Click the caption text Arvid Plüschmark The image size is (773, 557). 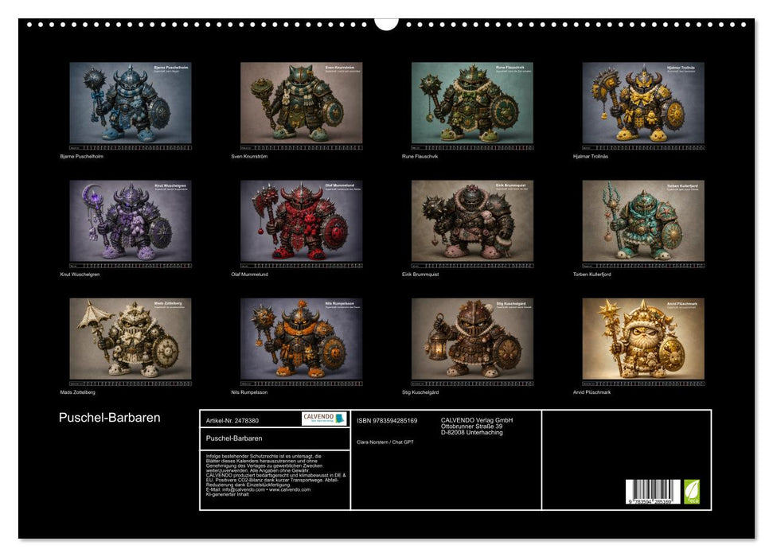(x=592, y=392)
